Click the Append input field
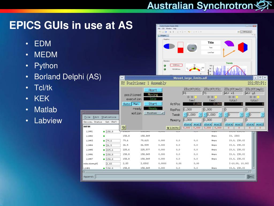274x206 pixels. coord(170,177)
